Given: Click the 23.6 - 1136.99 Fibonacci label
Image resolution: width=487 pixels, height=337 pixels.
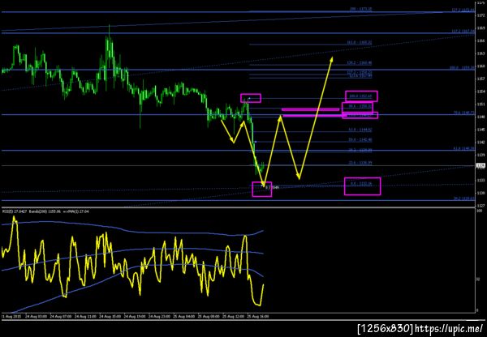Looking at the screenshot, I should pos(360,163).
